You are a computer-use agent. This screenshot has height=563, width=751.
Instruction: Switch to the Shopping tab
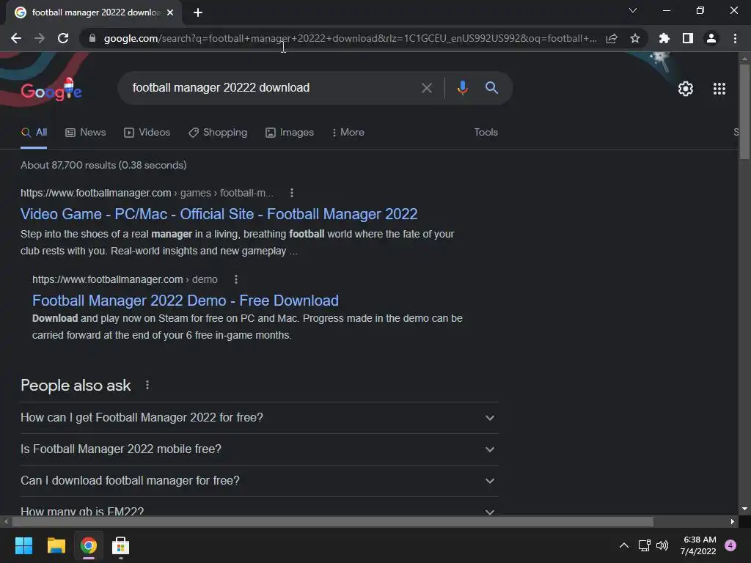point(218,133)
